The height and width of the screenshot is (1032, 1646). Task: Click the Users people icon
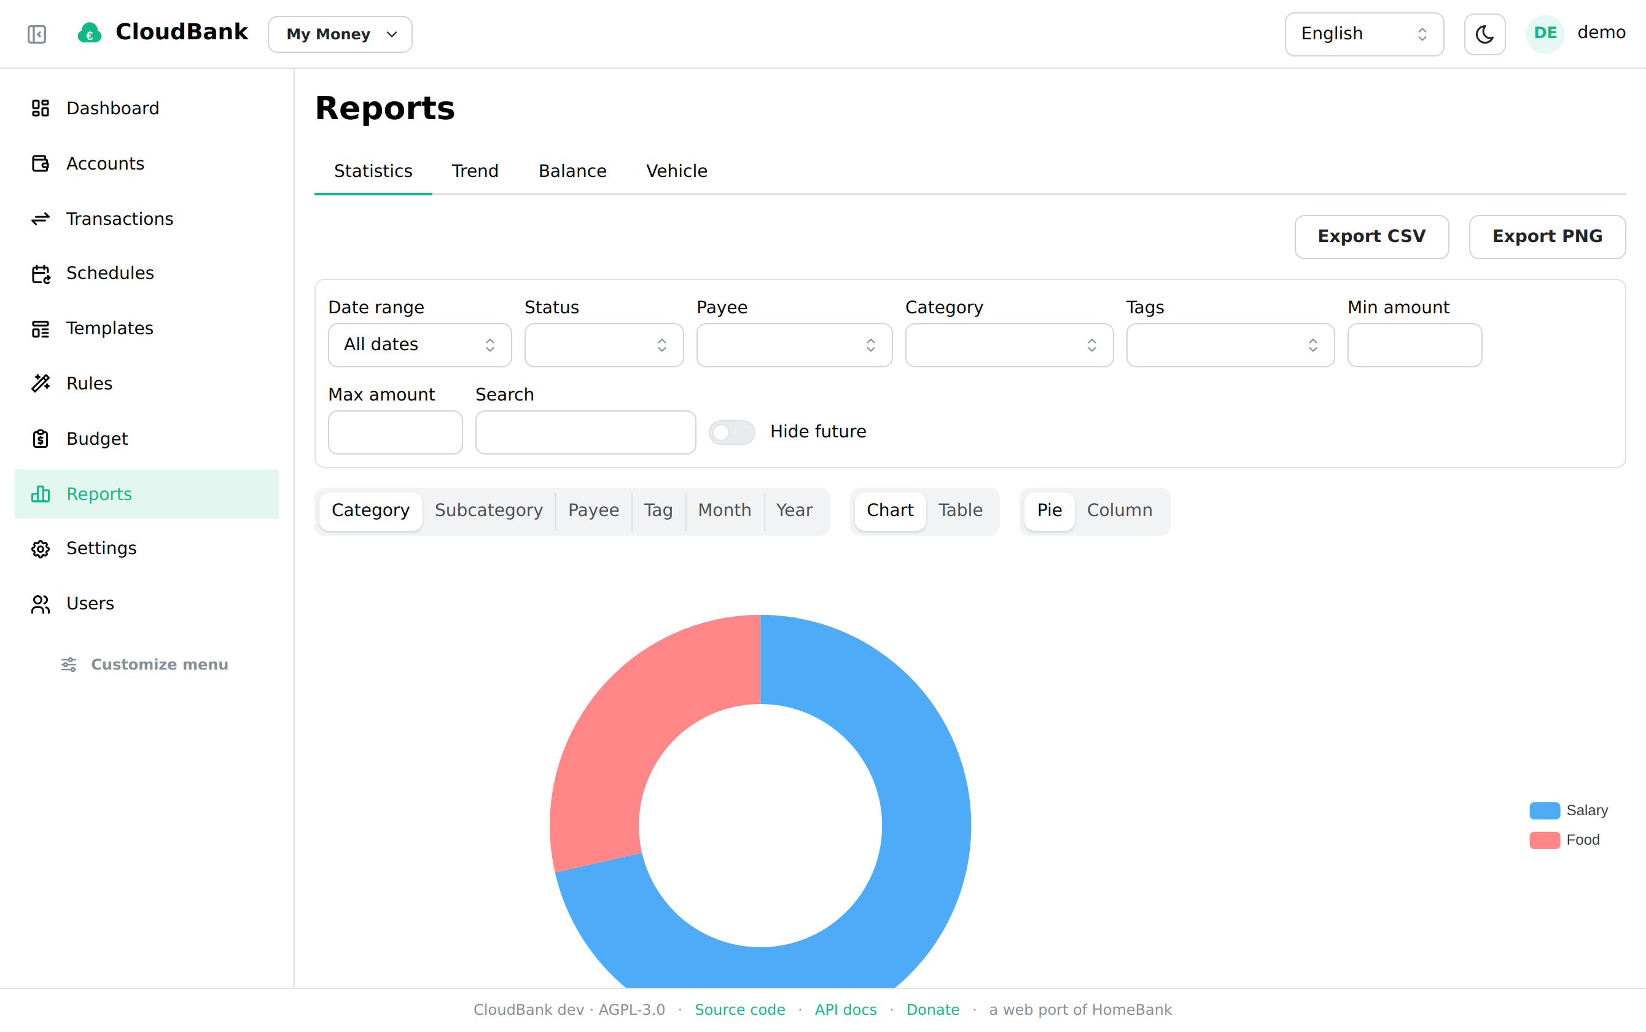coord(41,603)
